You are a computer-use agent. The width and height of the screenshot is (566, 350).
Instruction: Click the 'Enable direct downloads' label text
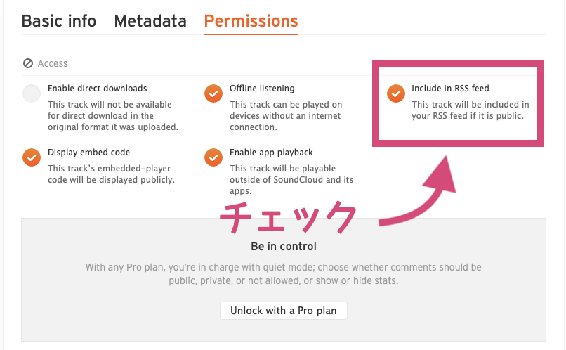tap(98, 89)
